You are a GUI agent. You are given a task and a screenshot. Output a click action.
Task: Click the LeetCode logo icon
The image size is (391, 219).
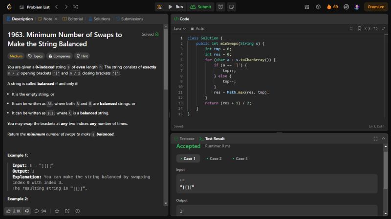coord(9,7)
